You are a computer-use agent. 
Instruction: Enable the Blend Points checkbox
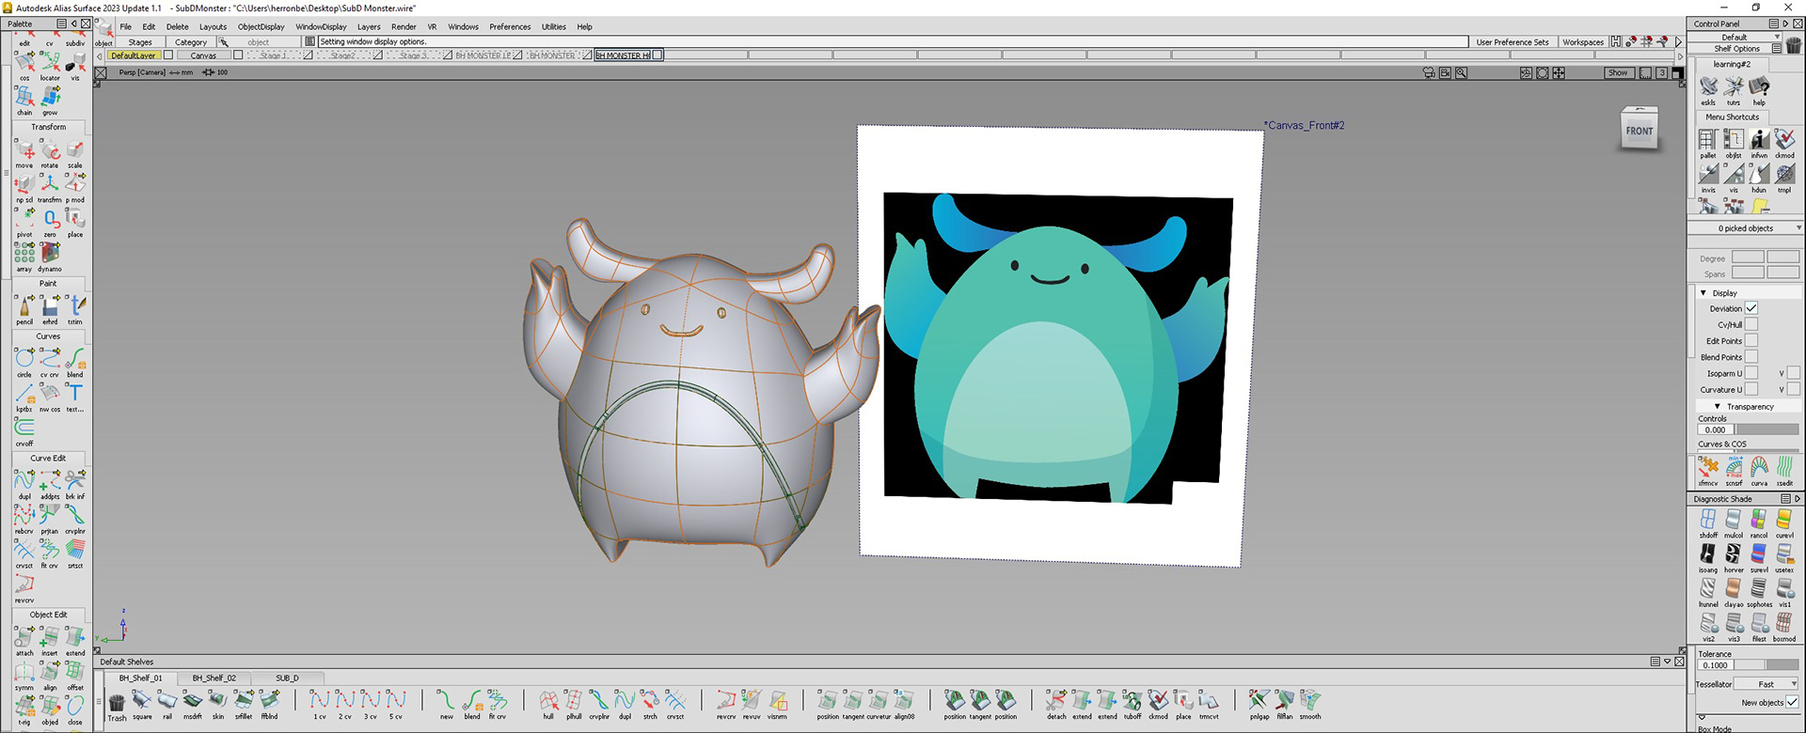coord(1751,357)
